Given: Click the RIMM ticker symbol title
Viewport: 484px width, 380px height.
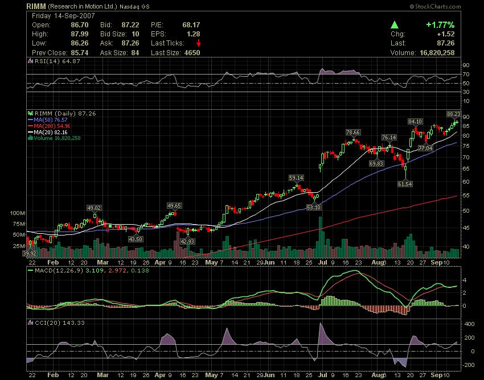Looking at the screenshot, I should click(x=36, y=6).
